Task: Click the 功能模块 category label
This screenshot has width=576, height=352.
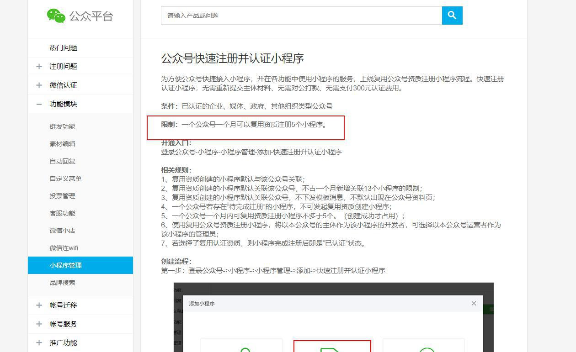Action: click(63, 104)
